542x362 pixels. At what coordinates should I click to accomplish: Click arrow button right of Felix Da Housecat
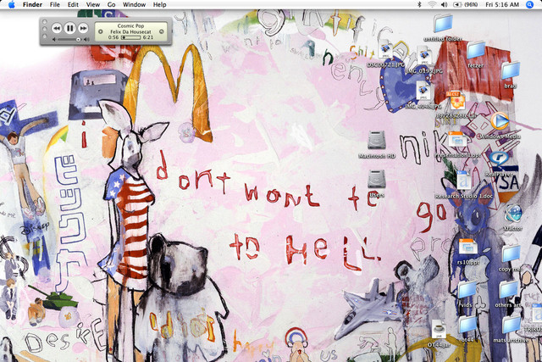(162, 31)
